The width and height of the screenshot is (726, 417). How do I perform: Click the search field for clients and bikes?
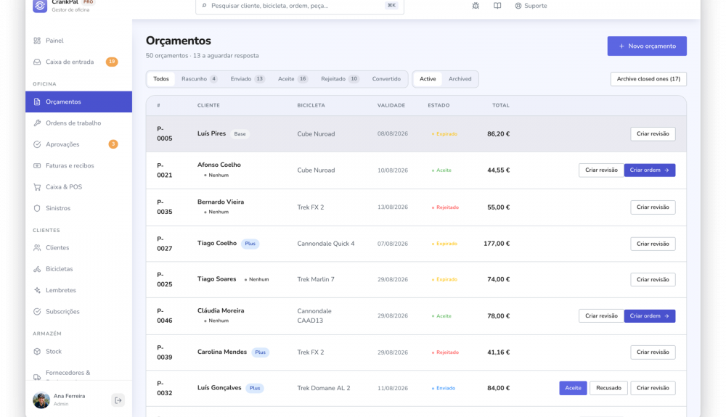(x=300, y=6)
